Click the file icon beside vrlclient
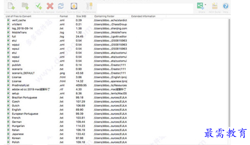The height and width of the screenshot is (145, 250). pyautogui.click(x=8, y=24)
